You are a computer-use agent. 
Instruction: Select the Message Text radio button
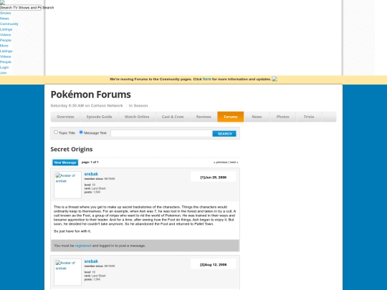click(81, 132)
